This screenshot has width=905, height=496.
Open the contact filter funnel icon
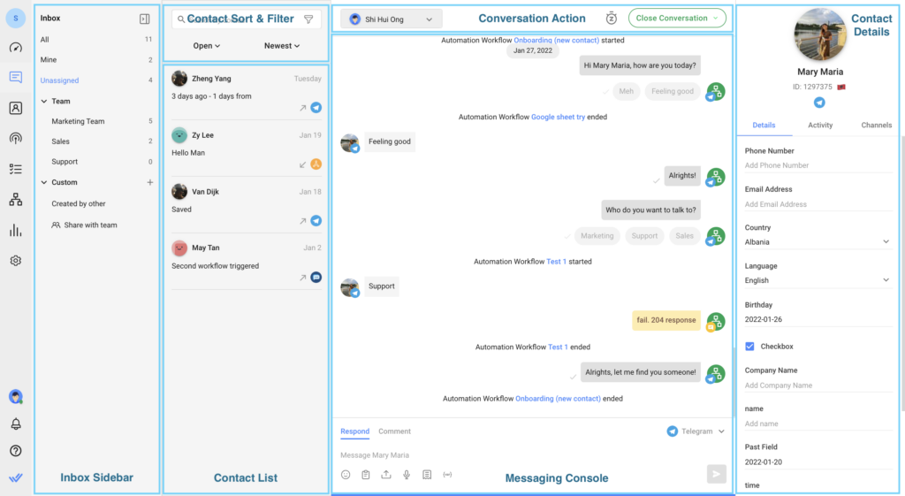[308, 19]
